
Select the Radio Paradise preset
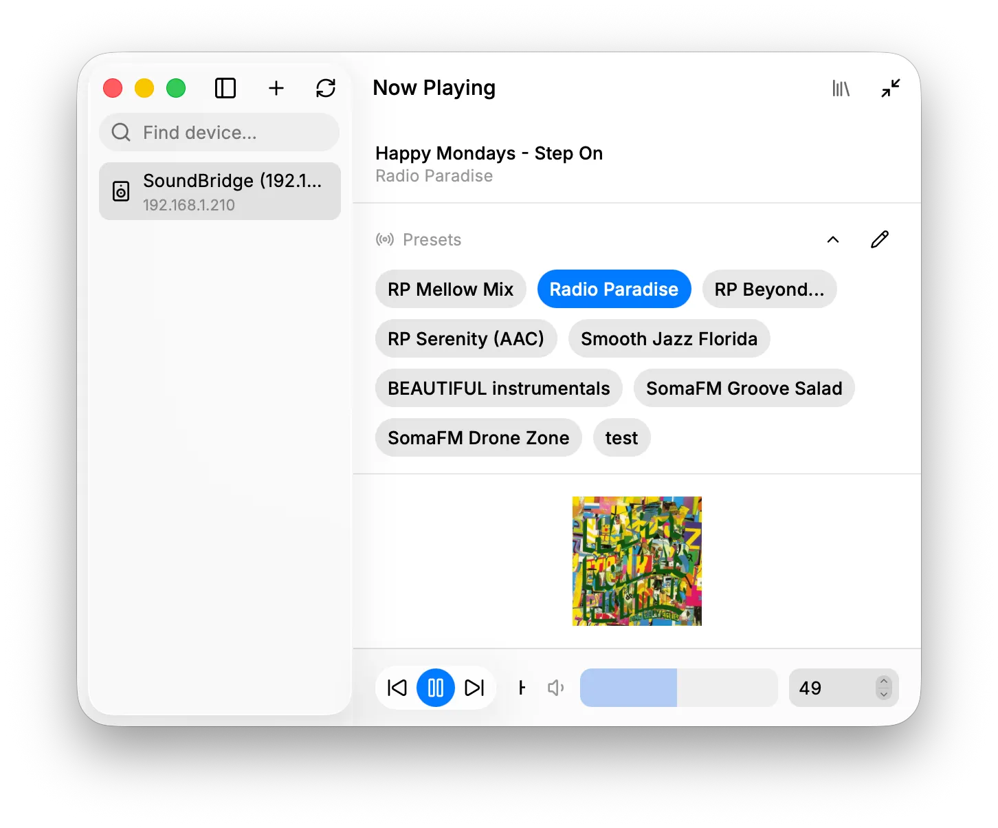click(614, 289)
